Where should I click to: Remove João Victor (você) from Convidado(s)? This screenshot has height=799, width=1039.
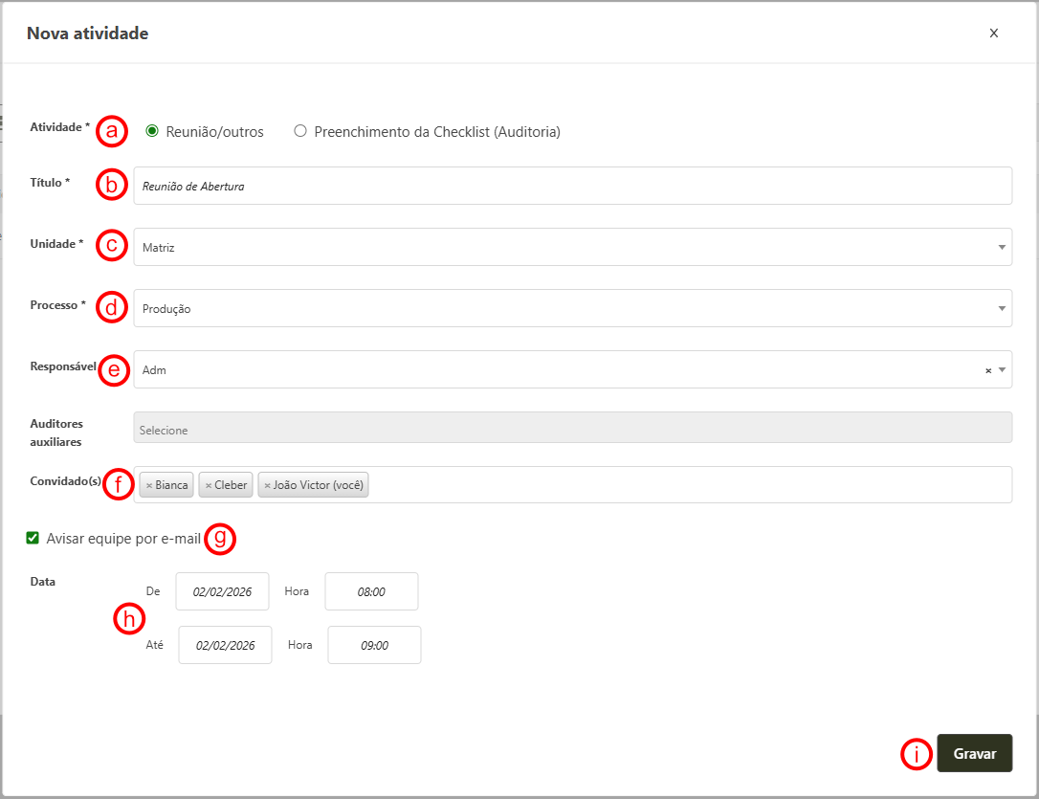pyautogui.click(x=267, y=486)
